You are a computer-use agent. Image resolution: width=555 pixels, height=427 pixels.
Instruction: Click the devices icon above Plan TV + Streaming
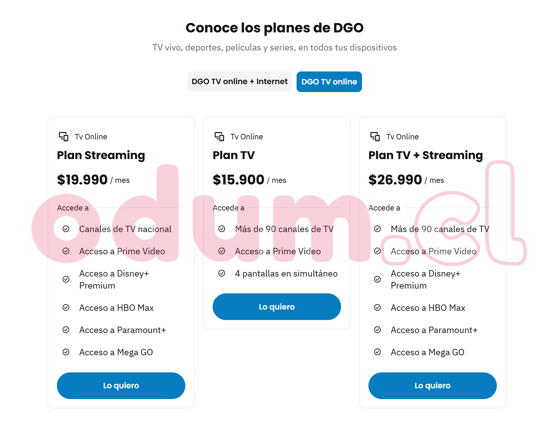(x=375, y=137)
